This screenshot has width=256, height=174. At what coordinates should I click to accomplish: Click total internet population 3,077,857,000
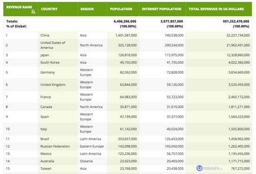pyautogui.click(x=172, y=21)
